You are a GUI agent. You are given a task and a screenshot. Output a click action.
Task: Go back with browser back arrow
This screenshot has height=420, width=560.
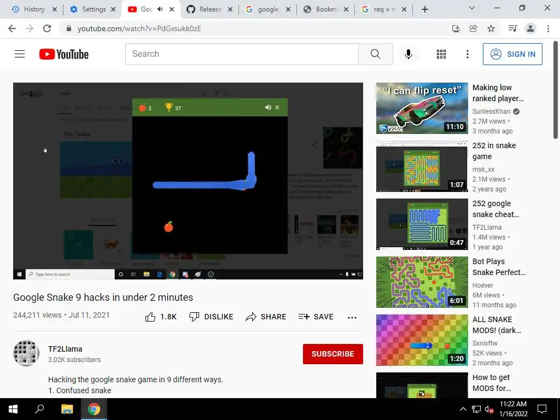click(x=12, y=28)
